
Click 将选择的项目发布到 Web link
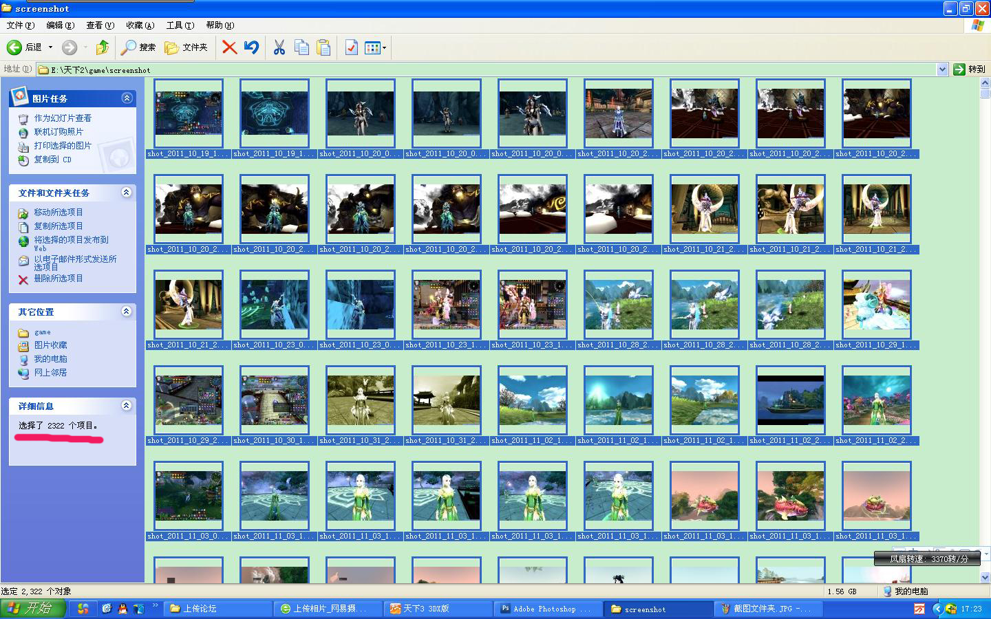click(x=71, y=243)
